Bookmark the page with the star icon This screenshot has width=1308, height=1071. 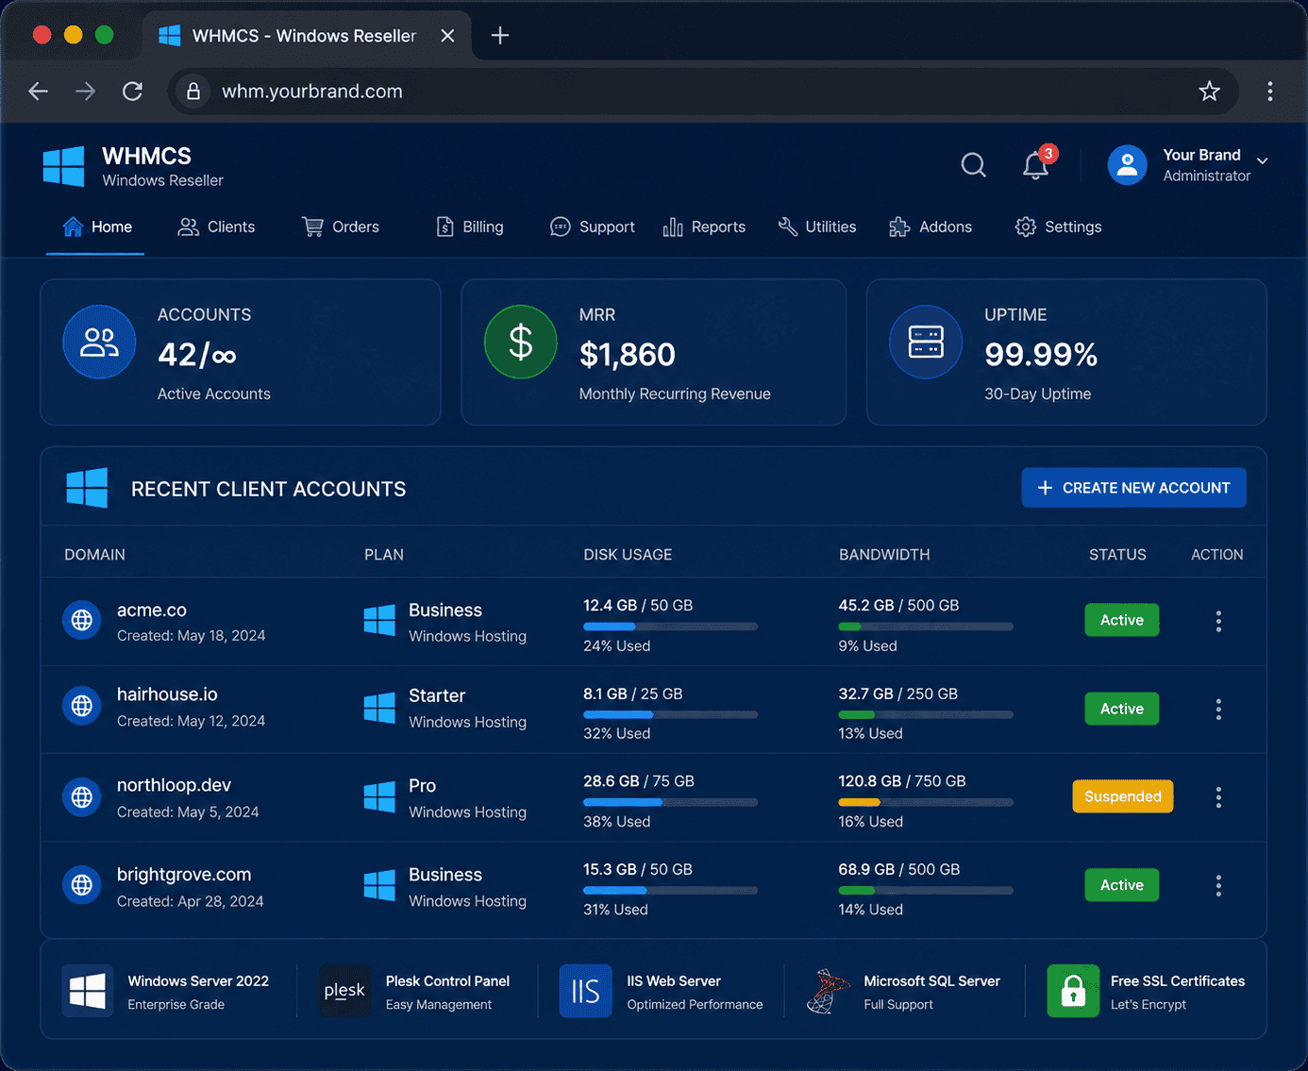click(1209, 92)
